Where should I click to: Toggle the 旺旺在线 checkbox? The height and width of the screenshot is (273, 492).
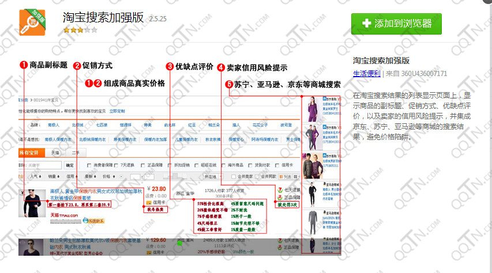click(x=197, y=165)
